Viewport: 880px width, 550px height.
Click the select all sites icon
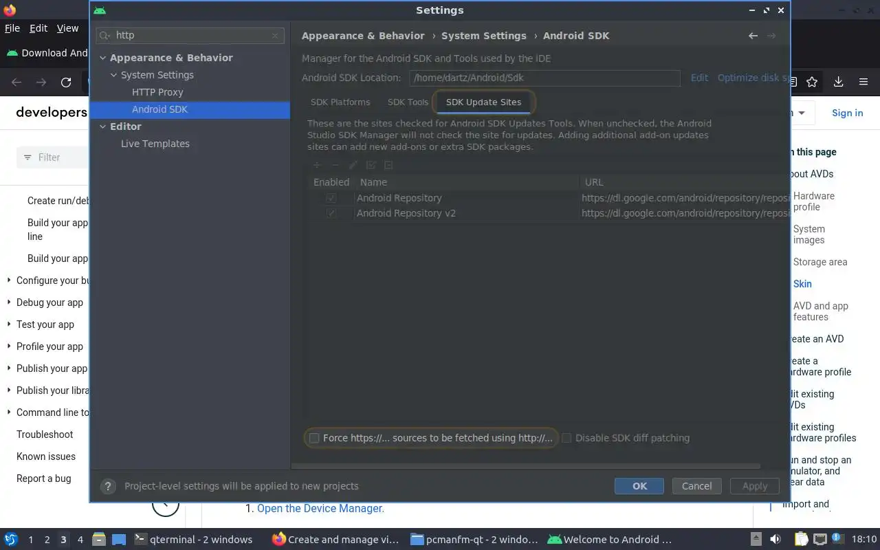[x=371, y=165]
